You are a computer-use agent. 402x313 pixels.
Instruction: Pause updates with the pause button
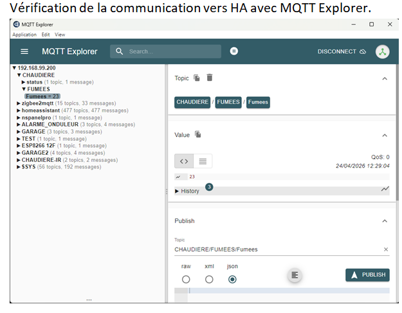(x=234, y=51)
